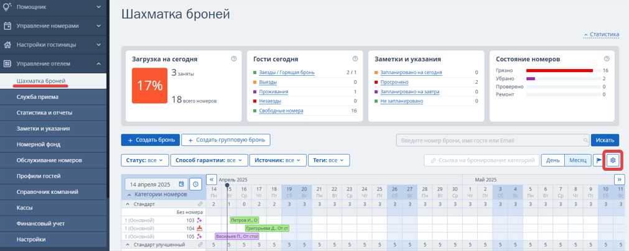Open Обслуживание номеров menu item
Image resolution: width=629 pixels, height=251 pixels.
tap(53, 160)
